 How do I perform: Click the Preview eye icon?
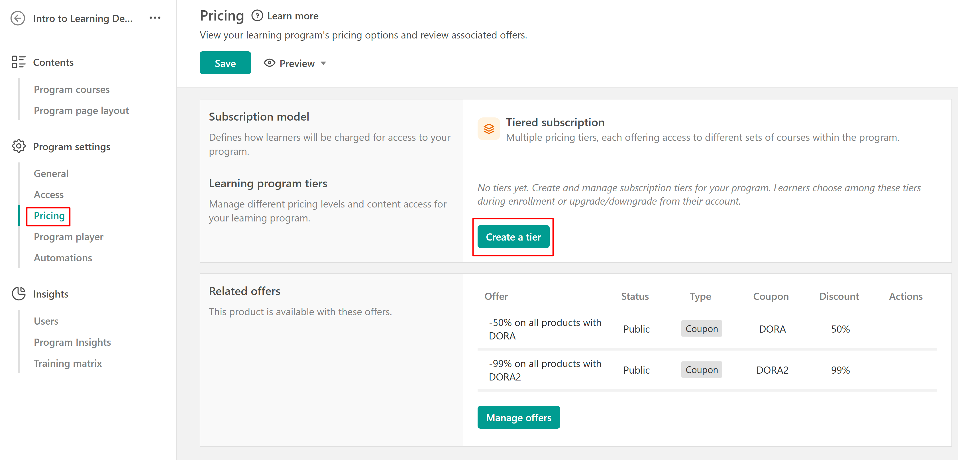(x=269, y=63)
